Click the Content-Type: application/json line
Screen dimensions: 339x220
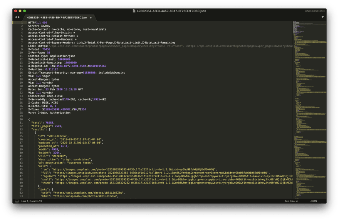point(52,56)
